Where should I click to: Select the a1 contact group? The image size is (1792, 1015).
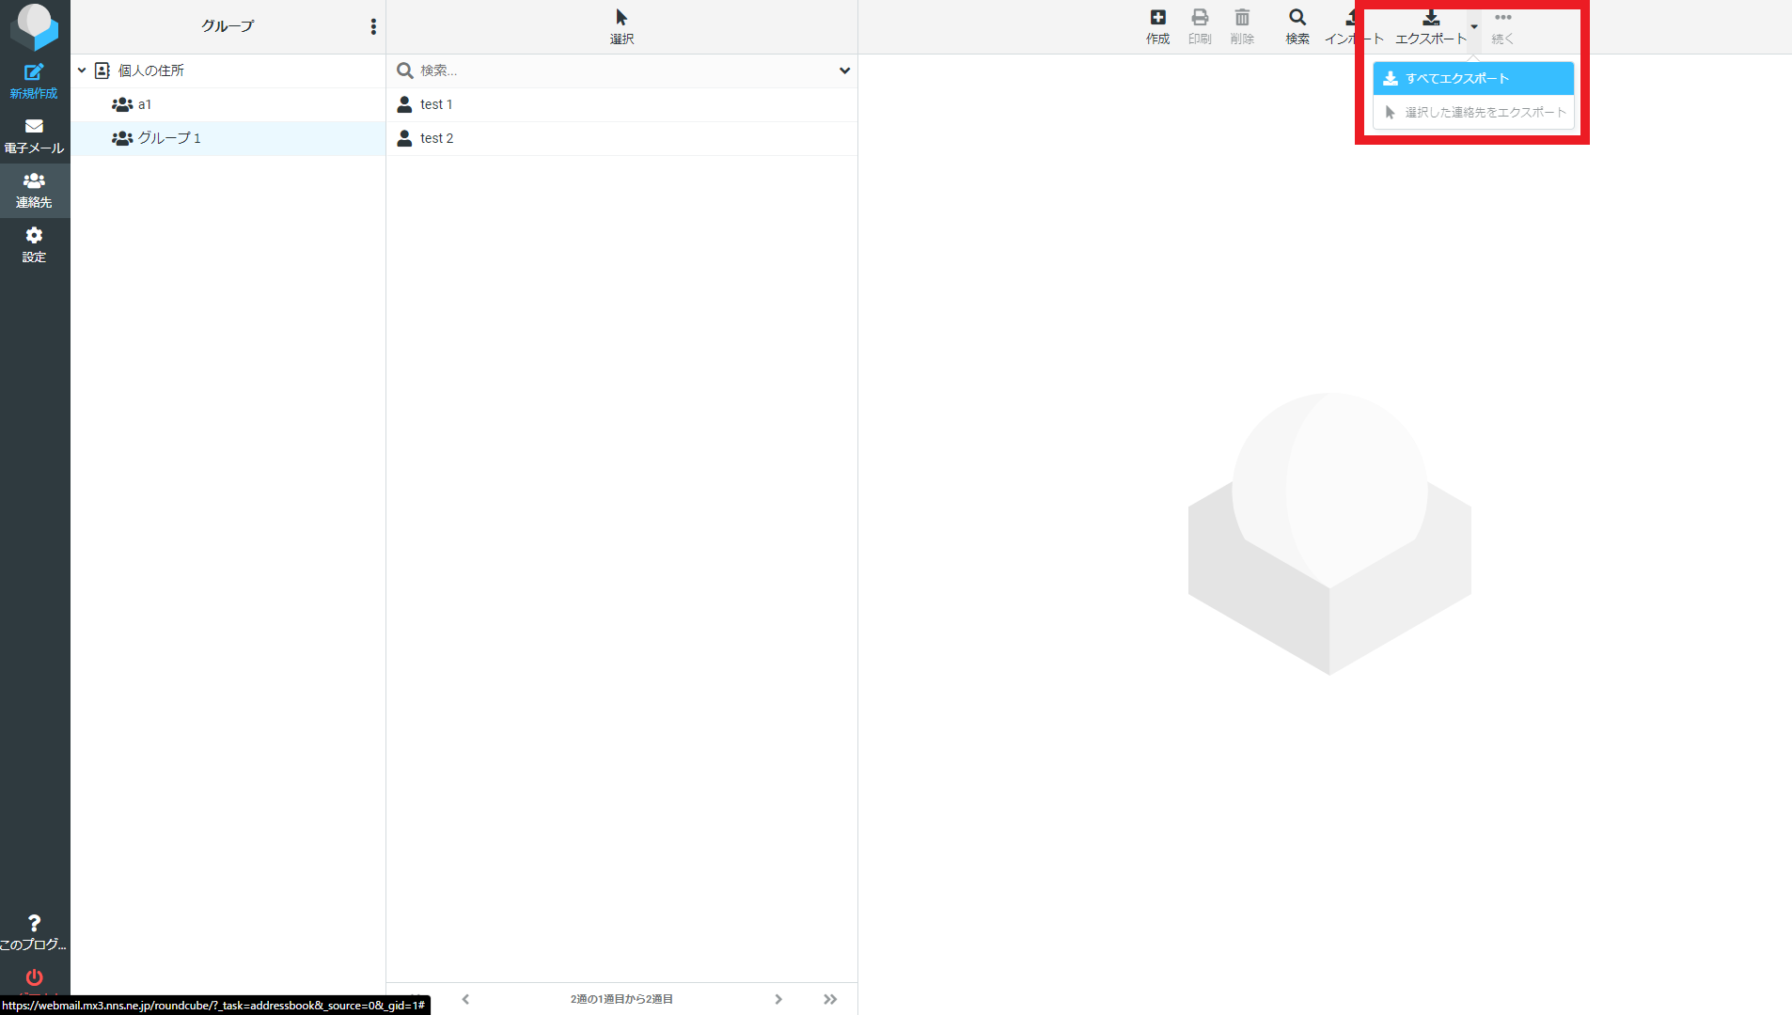click(145, 104)
